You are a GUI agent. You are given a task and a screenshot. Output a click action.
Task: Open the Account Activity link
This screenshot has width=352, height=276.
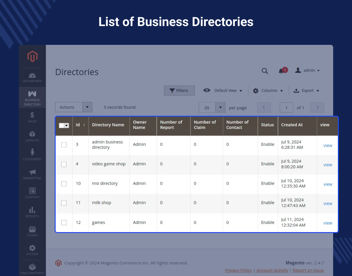pyautogui.click(x=272, y=270)
